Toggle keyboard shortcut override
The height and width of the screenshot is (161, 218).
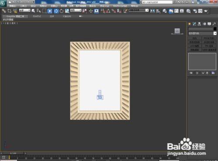tap(96, 11)
